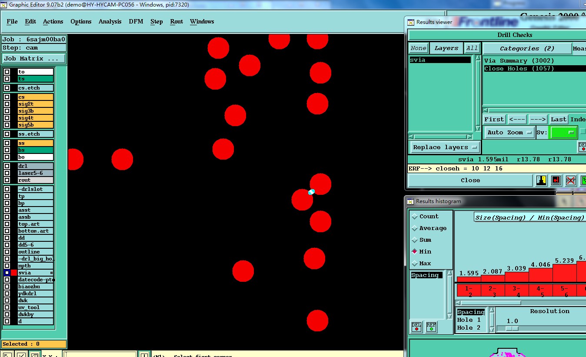Select the biaozhu layer row
586x357 pixels.
36,287
